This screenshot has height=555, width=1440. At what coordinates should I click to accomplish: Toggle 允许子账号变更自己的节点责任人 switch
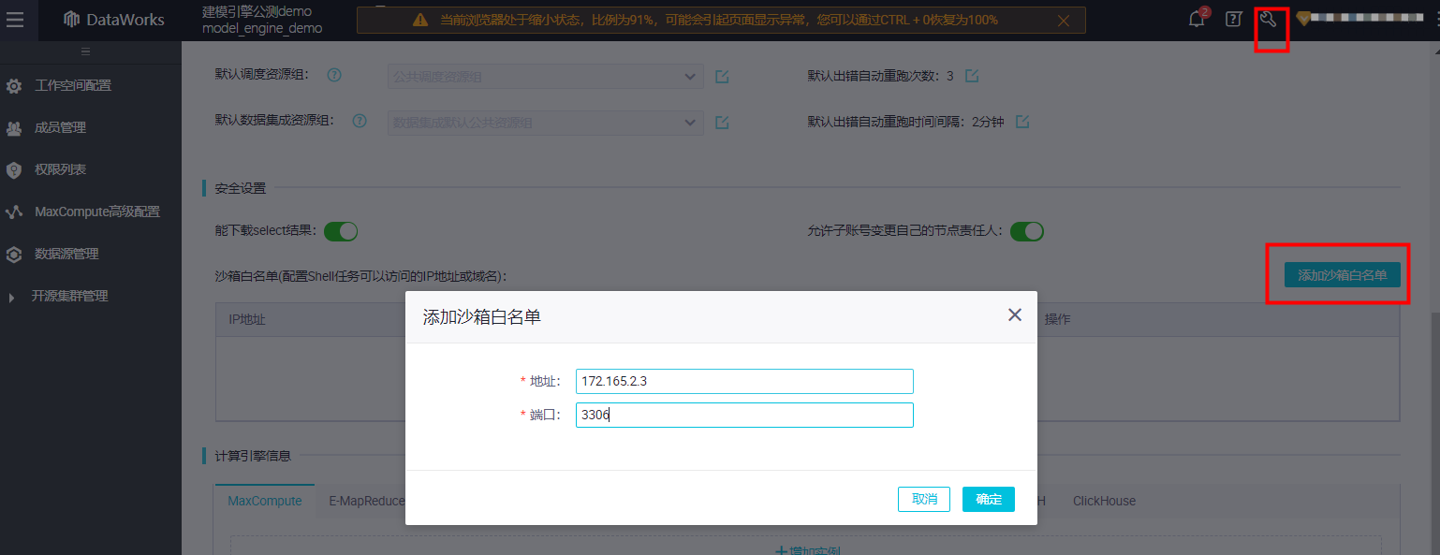coord(1027,231)
